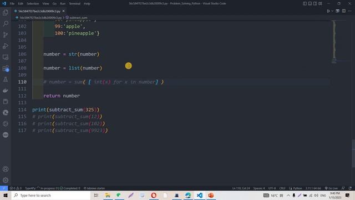Open the Selection menu

pos(33,4)
